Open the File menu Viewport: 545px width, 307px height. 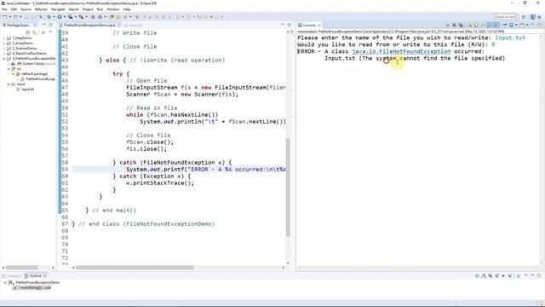tap(4, 9)
